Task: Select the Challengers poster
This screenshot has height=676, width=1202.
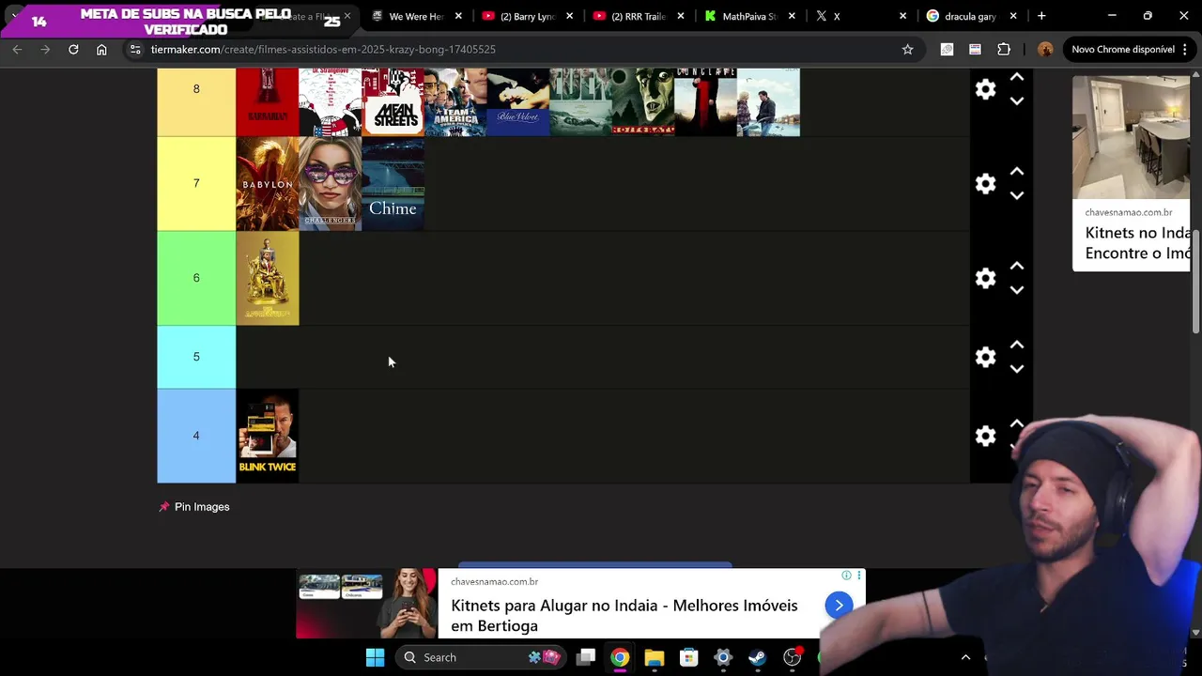Action: [331, 184]
